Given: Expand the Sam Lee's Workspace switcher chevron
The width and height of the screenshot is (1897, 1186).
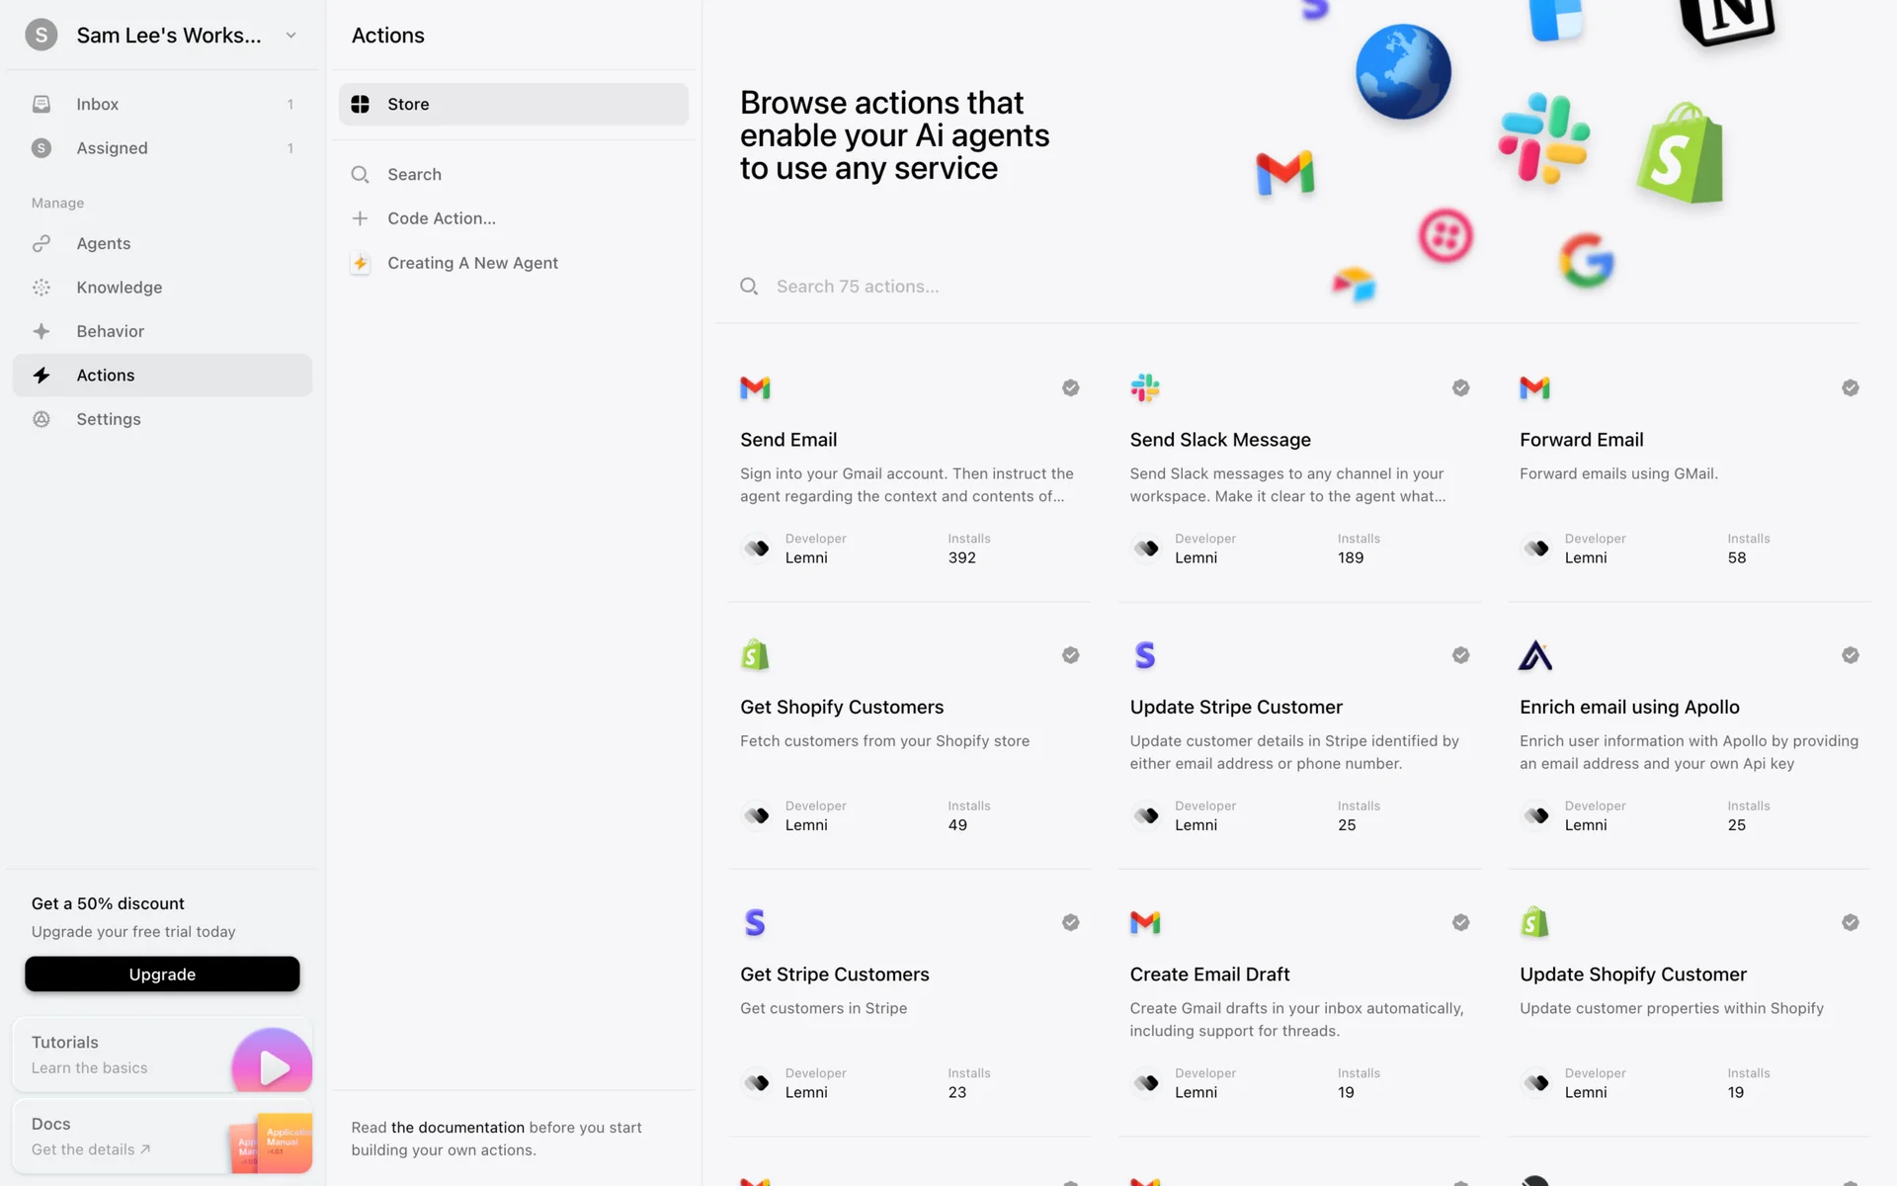Looking at the screenshot, I should [291, 36].
